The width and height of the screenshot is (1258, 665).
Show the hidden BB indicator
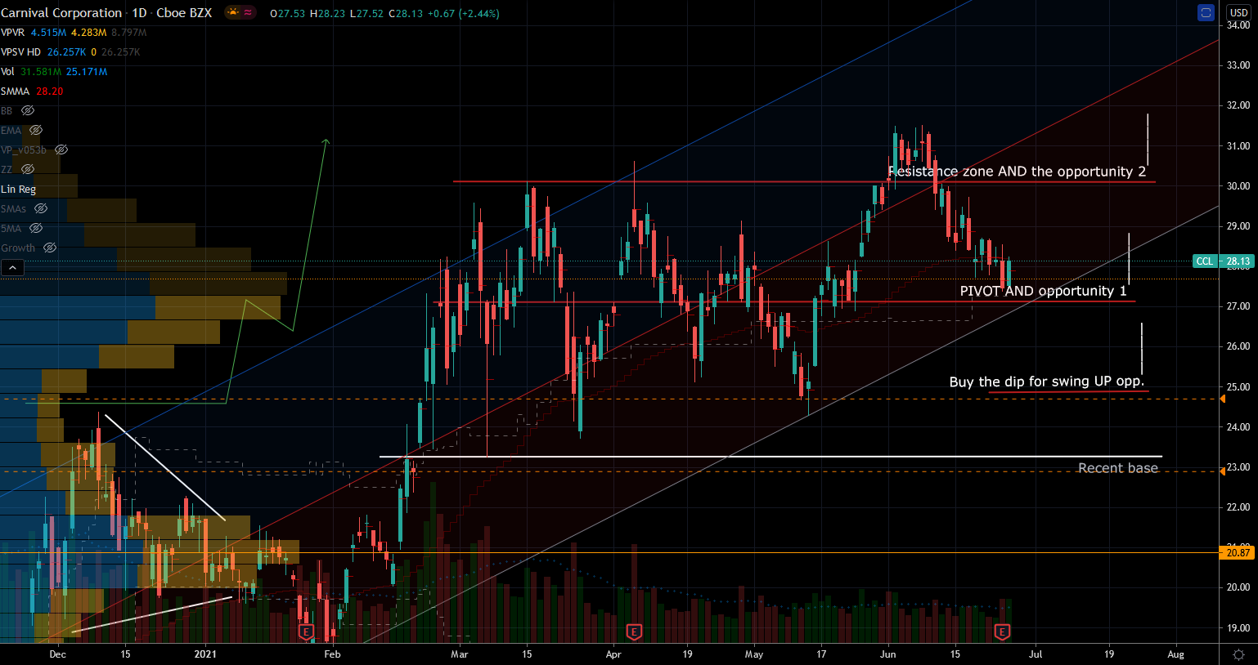28,110
